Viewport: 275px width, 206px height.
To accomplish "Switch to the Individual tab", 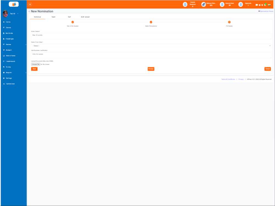I will (37, 17).
